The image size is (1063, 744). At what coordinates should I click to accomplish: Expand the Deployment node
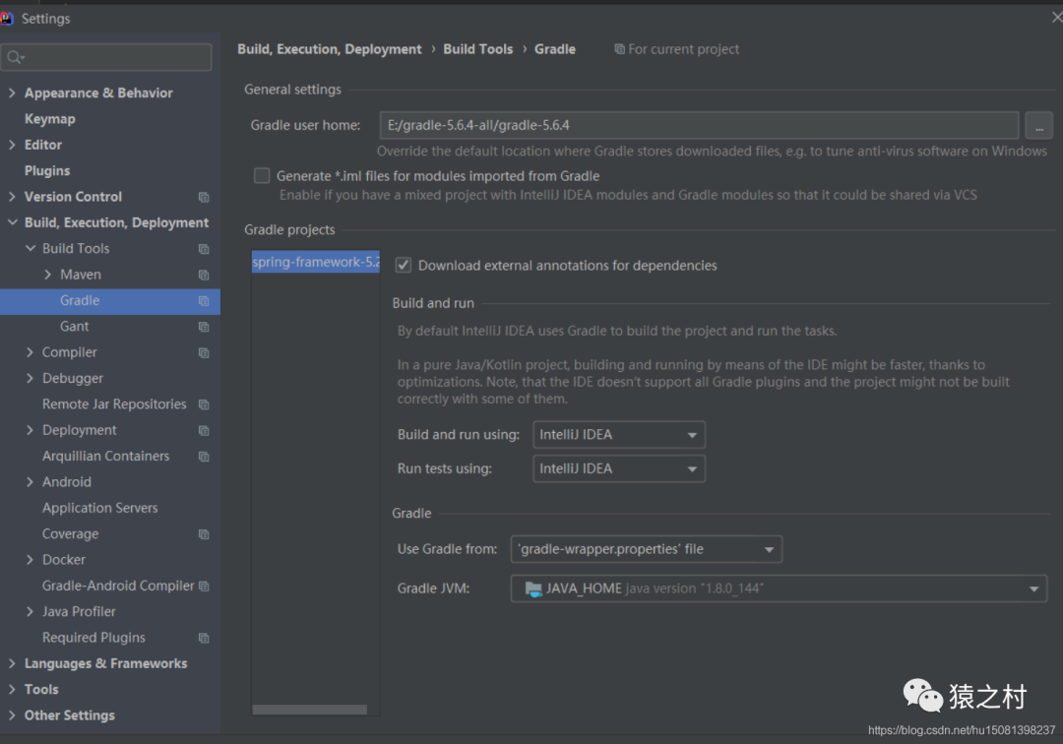click(x=30, y=430)
